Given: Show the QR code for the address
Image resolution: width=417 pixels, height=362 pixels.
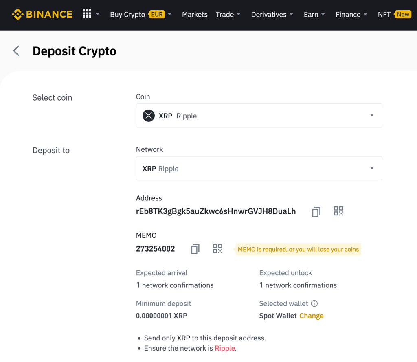Looking at the screenshot, I should pos(338,211).
